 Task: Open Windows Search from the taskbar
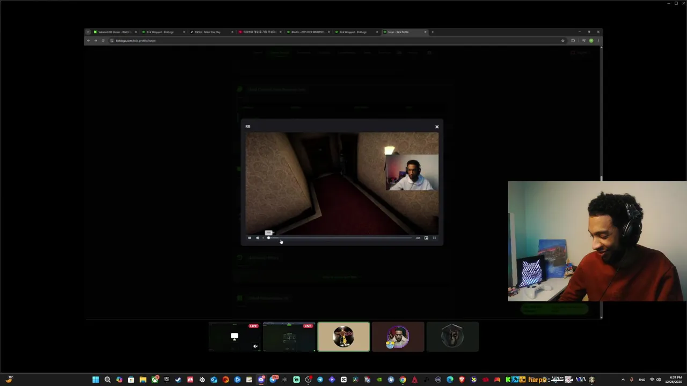pos(107,380)
